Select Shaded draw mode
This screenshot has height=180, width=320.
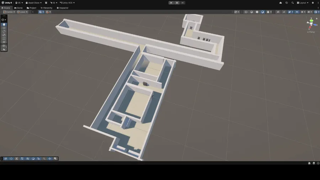[x=262, y=12]
